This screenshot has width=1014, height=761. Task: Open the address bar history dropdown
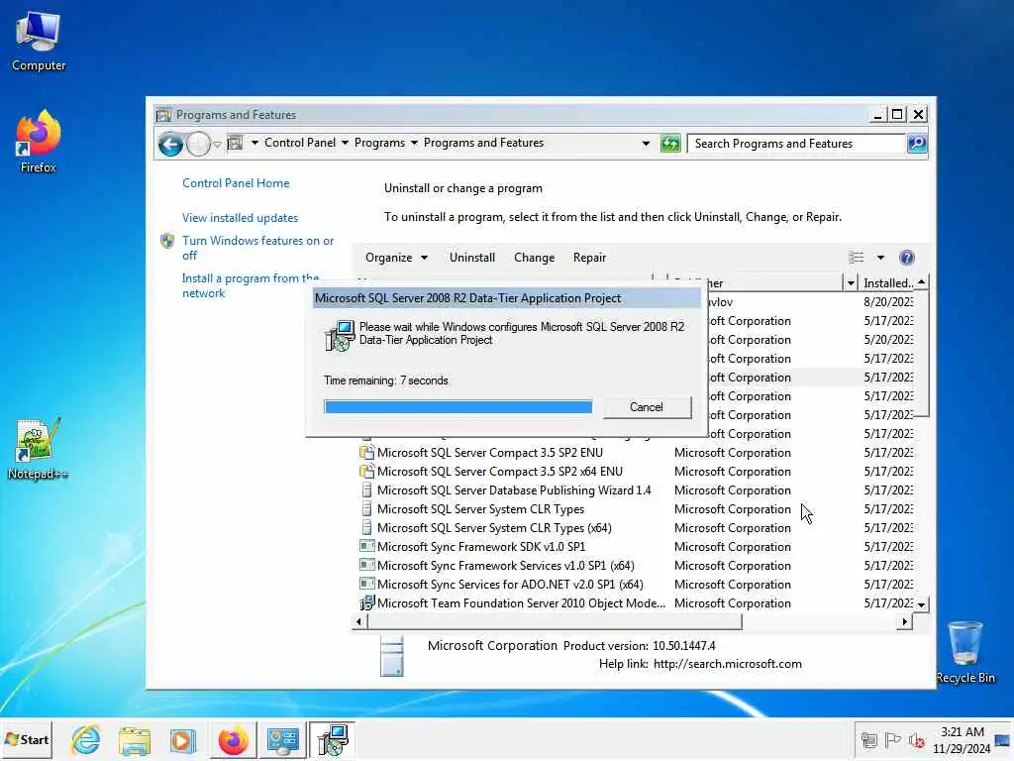tap(646, 144)
